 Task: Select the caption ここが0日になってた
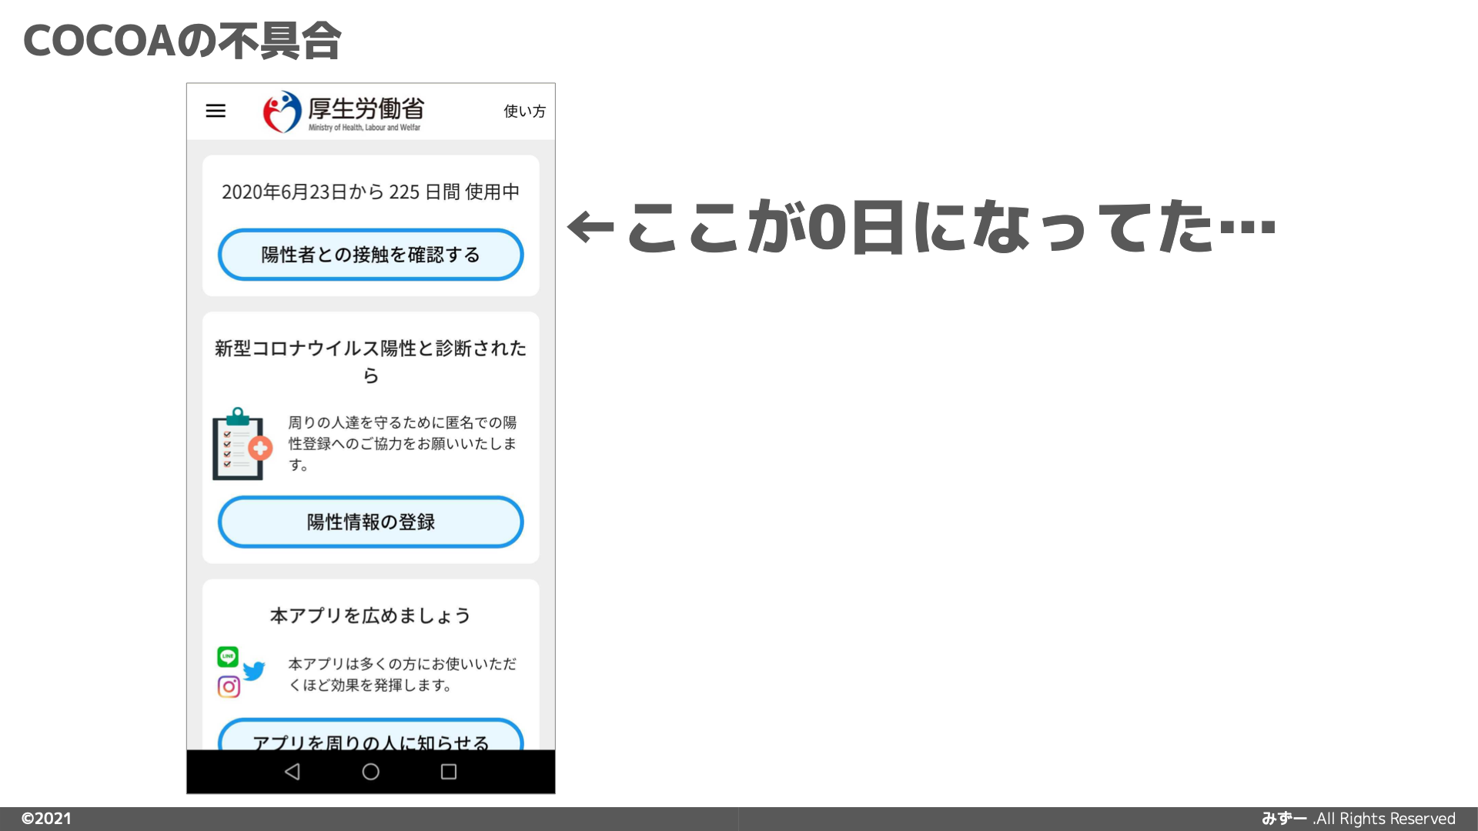pyautogui.click(x=921, y=226)
